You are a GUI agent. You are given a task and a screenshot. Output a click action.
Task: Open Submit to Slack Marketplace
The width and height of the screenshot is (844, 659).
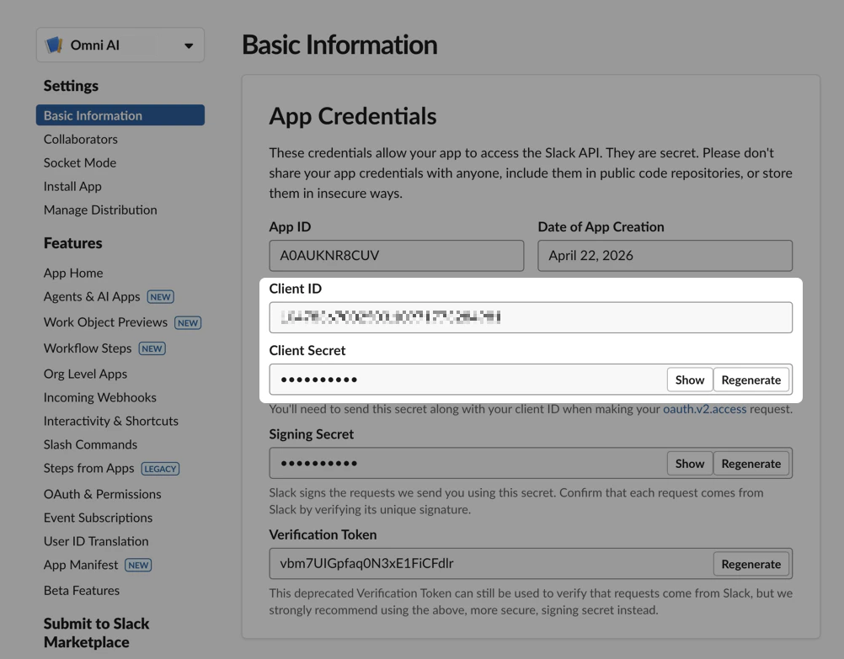pos(96,632)
